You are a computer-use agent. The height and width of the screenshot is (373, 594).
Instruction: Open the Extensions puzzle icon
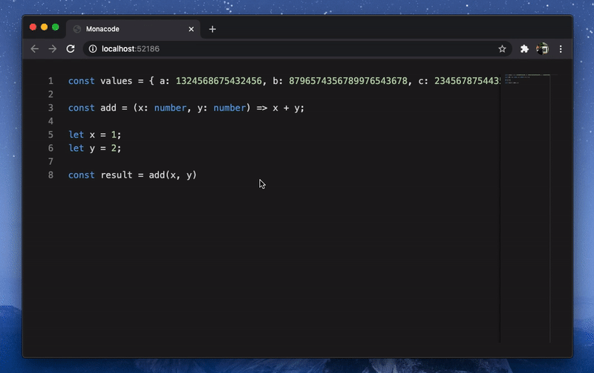(524, 49)
